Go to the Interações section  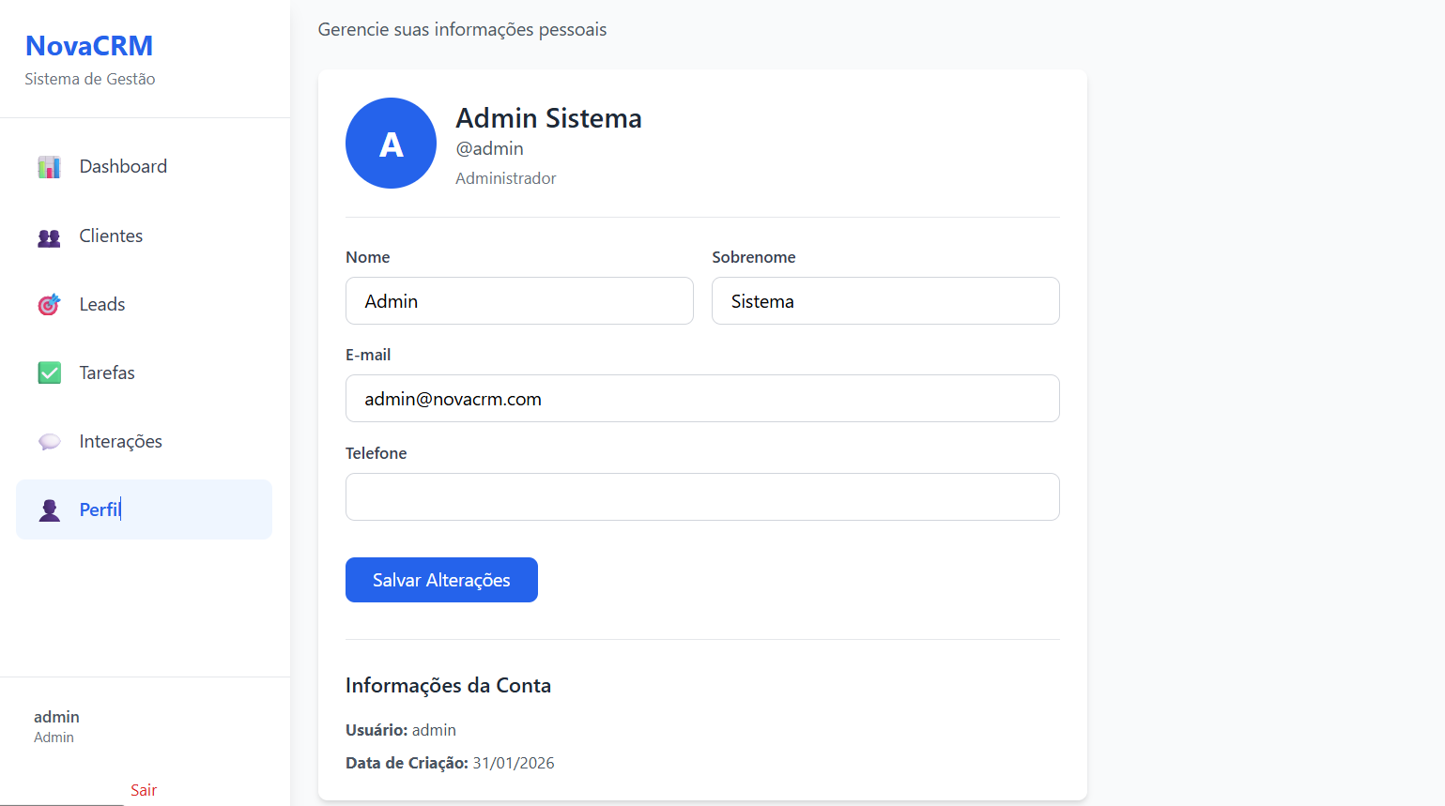click(120, 441)
